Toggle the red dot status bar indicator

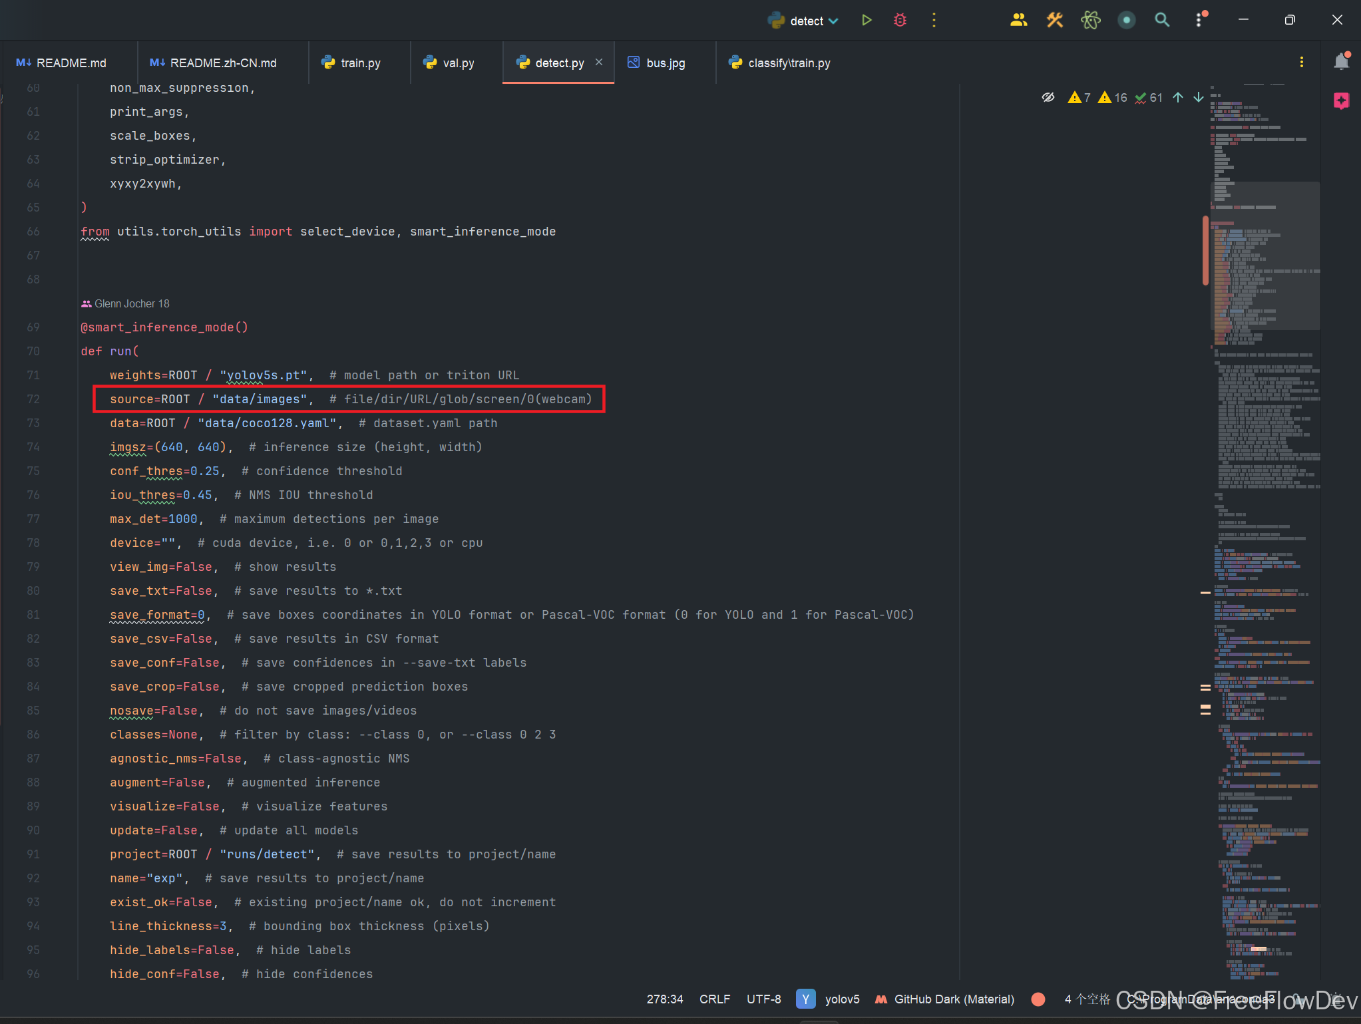pos(1038,999)
